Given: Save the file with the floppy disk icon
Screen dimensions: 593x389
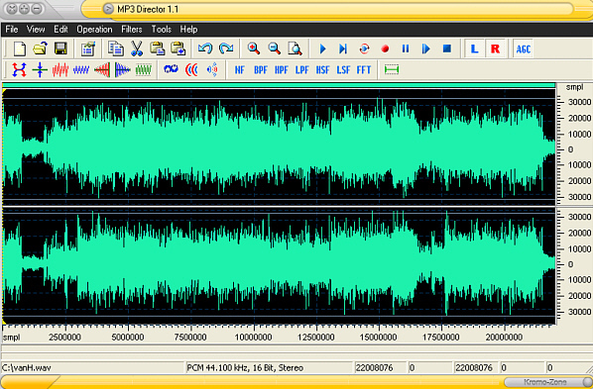Looking at the screenshot, I should pos(60,49).
